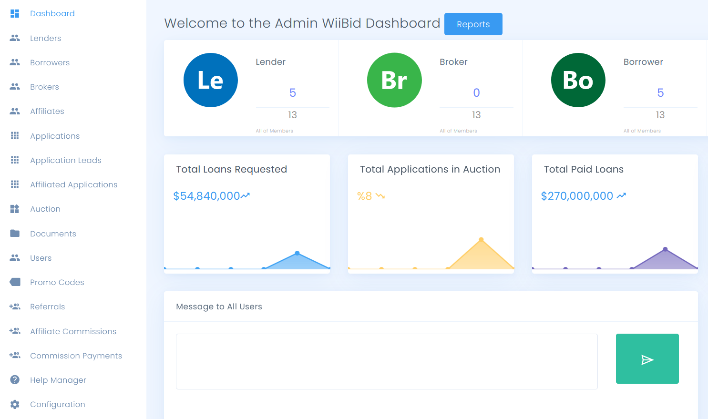This screenshot has width=708, height=419.
Task: Click the Auction widgets icon
Action: 15,209
